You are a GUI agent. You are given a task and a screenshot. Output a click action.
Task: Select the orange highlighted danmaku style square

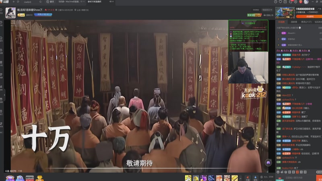coord(297,172)
